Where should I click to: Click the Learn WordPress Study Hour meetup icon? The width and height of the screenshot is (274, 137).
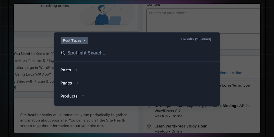[149, 126]
